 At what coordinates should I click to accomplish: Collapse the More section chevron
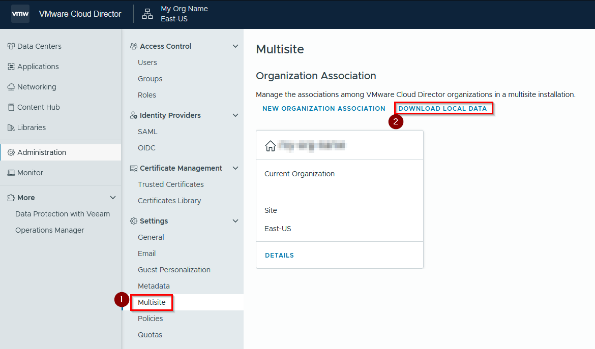113,198
